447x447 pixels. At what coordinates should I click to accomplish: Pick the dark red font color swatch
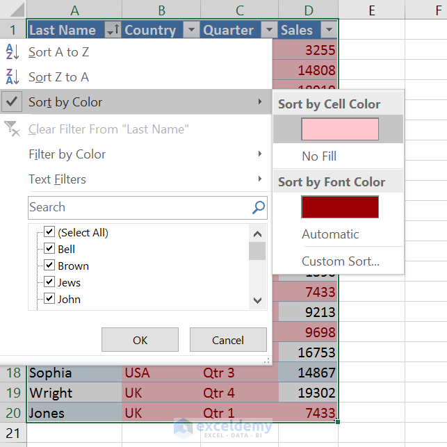click(x=340, y=207)
